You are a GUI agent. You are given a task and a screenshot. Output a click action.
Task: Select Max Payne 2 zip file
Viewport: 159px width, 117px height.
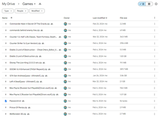click(x=32, y=94)
